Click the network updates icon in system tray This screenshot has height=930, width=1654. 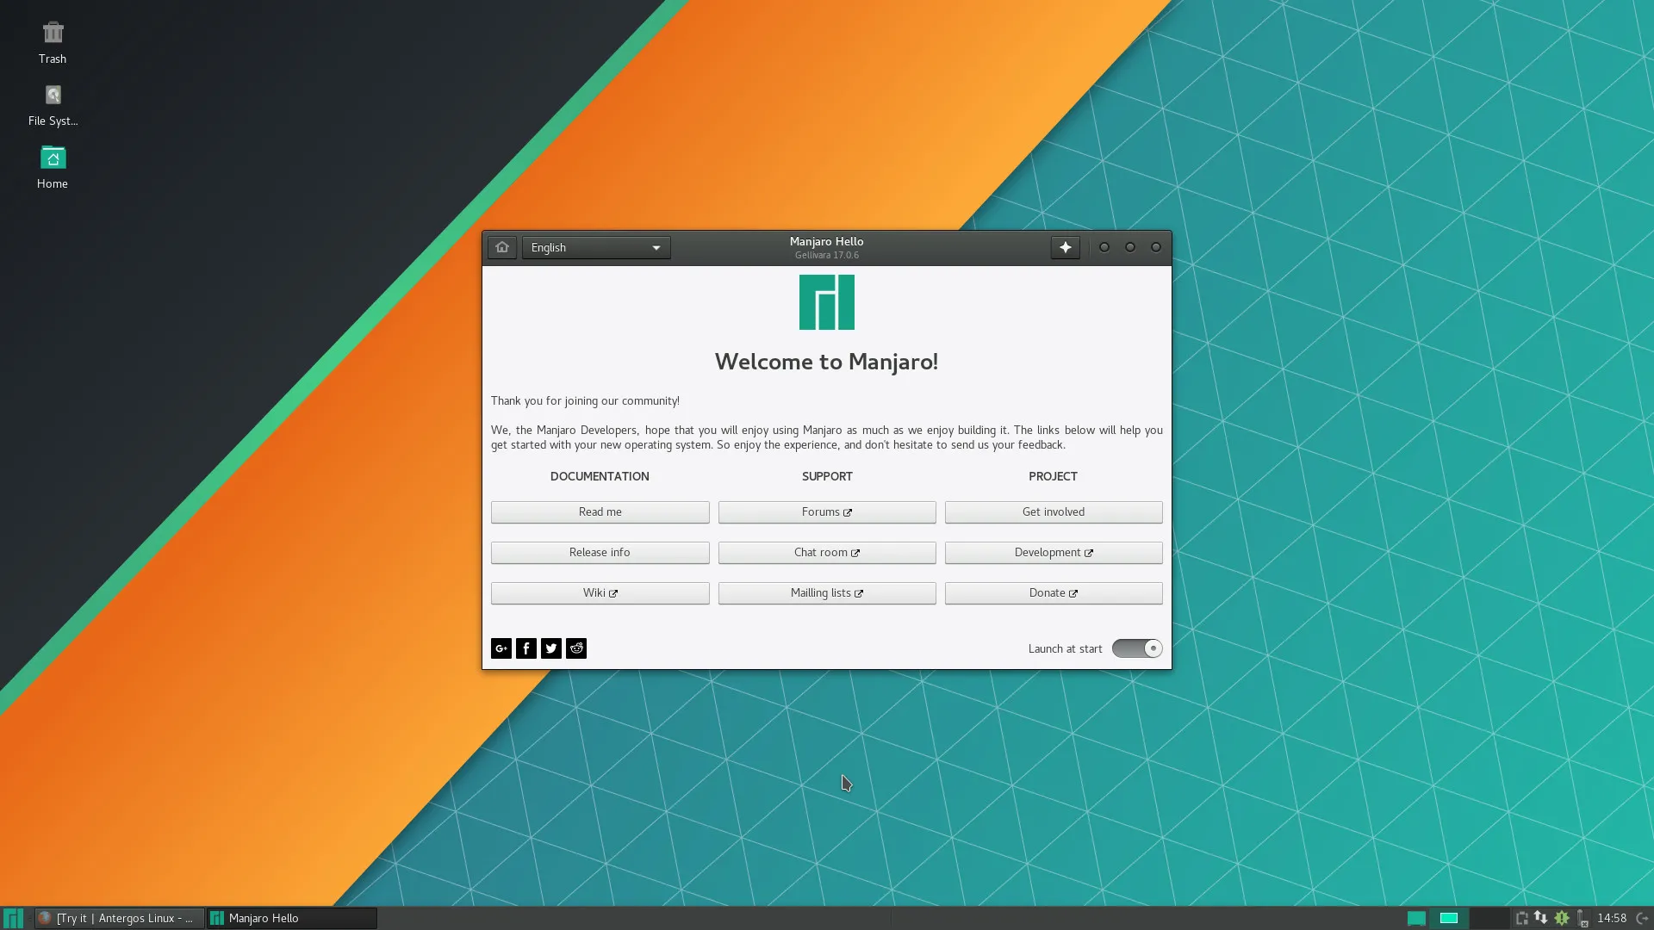[x=1541, y=918]
